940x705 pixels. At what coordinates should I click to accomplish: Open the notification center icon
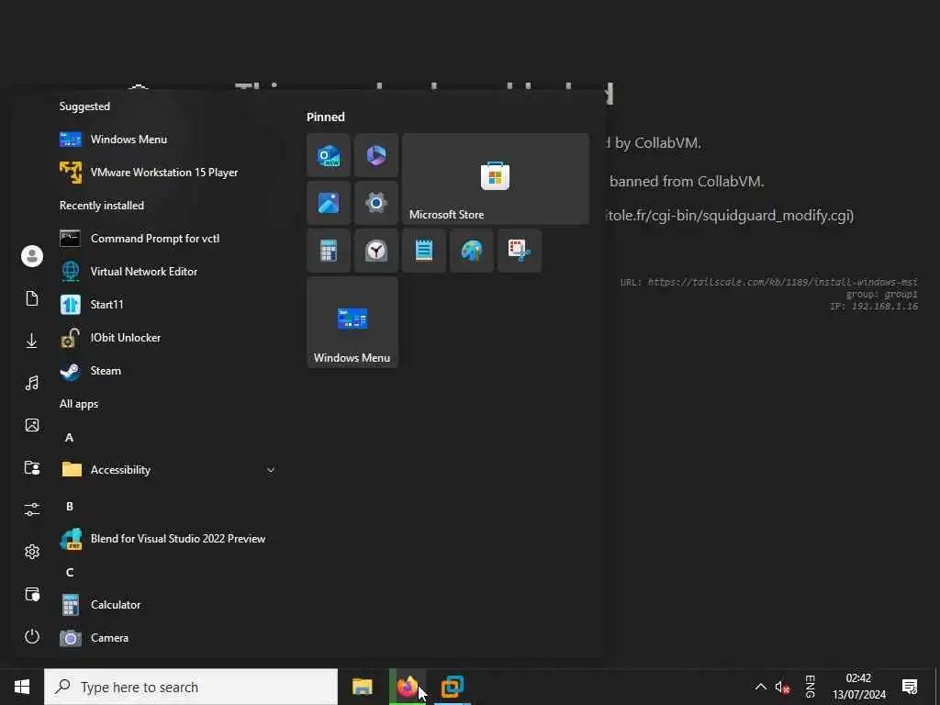910,687
